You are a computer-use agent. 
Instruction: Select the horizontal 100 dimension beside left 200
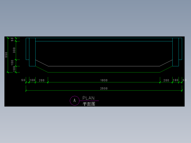32,80
